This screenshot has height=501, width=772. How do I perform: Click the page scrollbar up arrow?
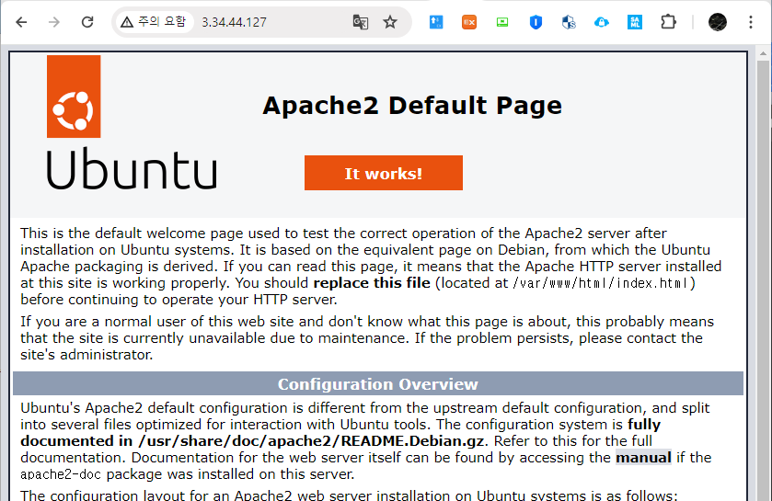pos(763,53)
